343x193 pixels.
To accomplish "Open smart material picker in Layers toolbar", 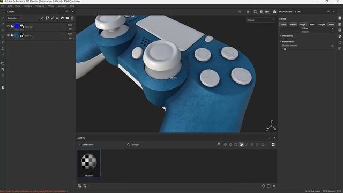I will pyautogui.click(x=62, y=18).
